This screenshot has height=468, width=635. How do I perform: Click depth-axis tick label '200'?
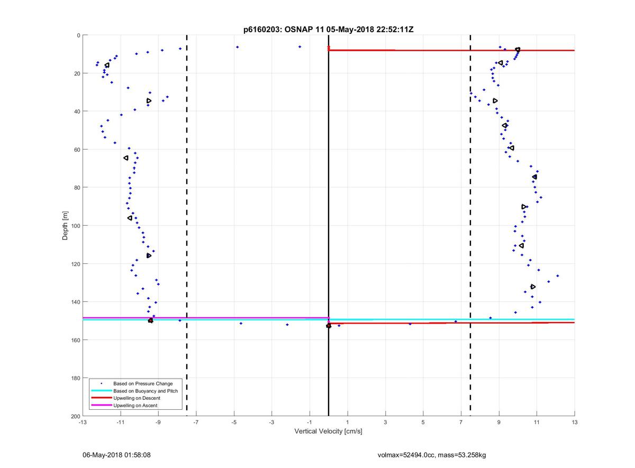pos(75,416)
